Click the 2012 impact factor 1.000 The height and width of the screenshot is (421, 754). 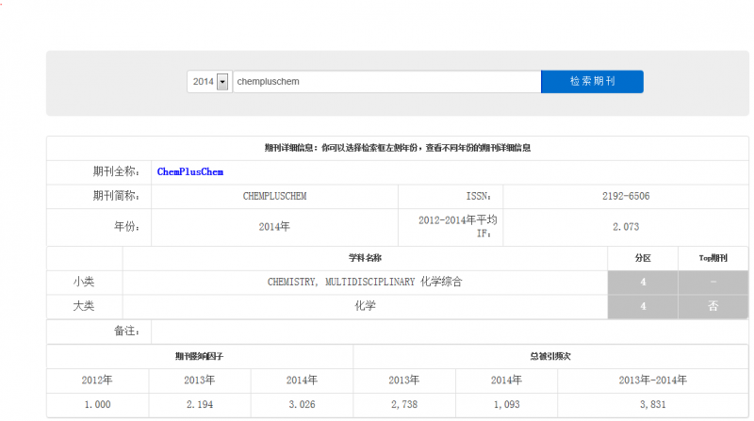(98, 405)
